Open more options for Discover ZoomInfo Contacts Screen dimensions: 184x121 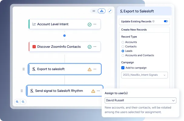tap(95, 46)
